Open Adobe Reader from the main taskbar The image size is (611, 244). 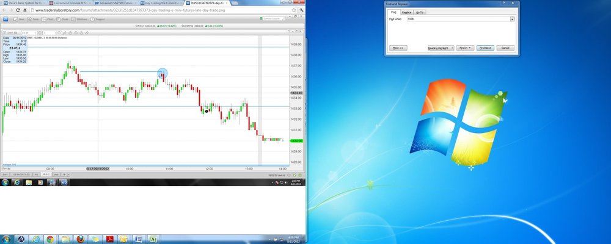click(110, 239)
